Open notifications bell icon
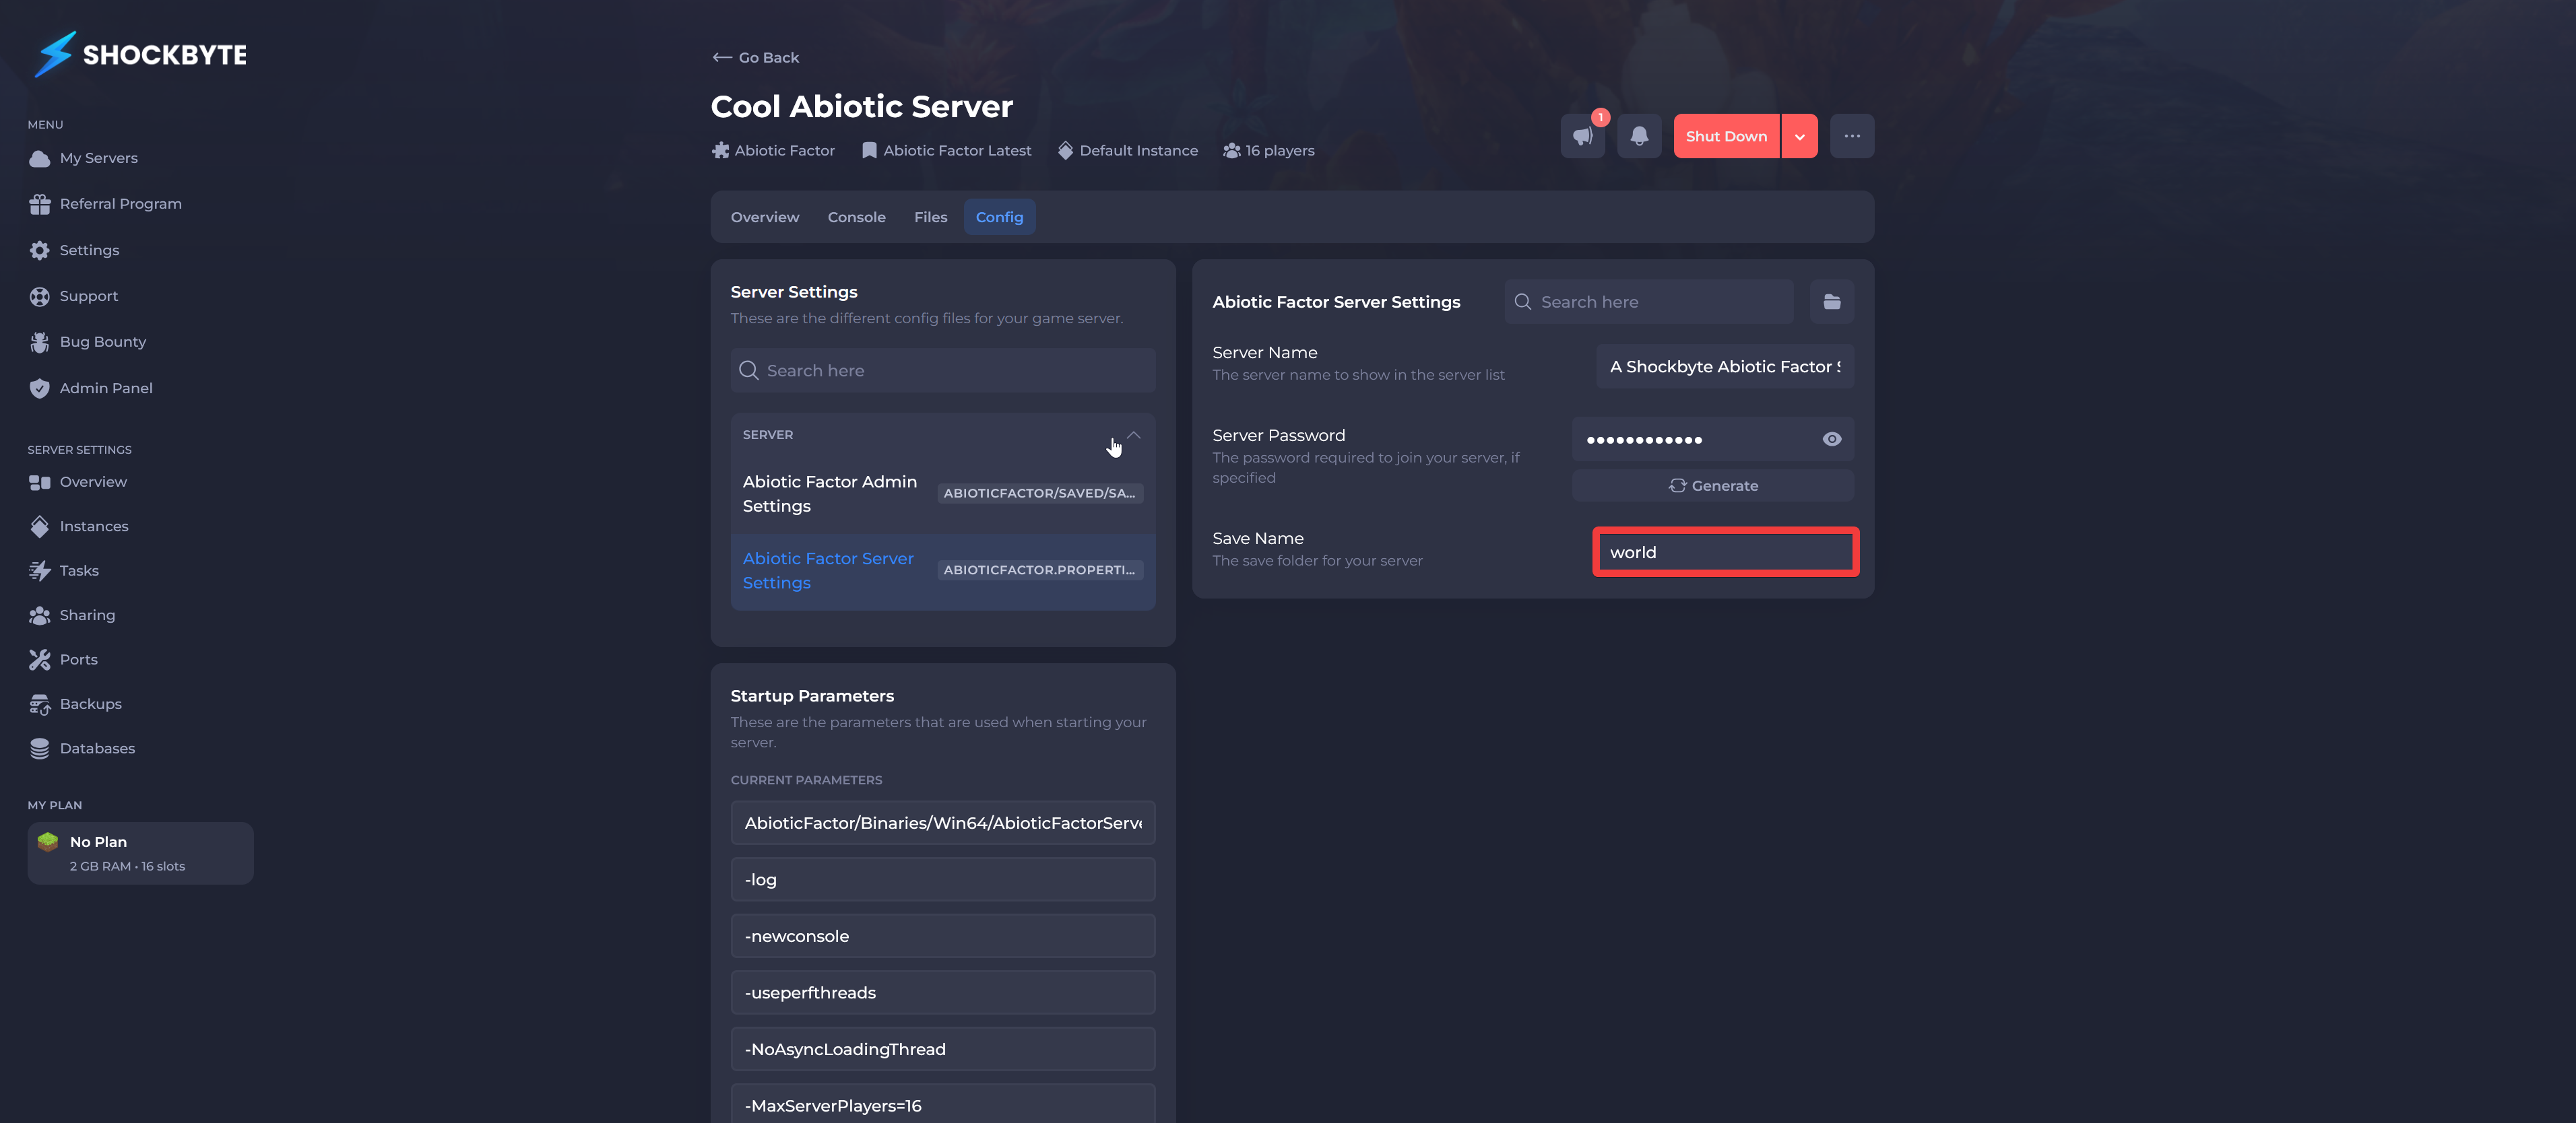The width and height of the screenshot is (2576, 1123). click(1639, 136)
